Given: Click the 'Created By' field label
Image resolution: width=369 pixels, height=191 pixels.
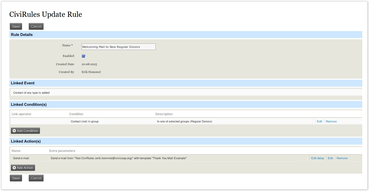Looking at the screenshot, I should tap(66, 72).
